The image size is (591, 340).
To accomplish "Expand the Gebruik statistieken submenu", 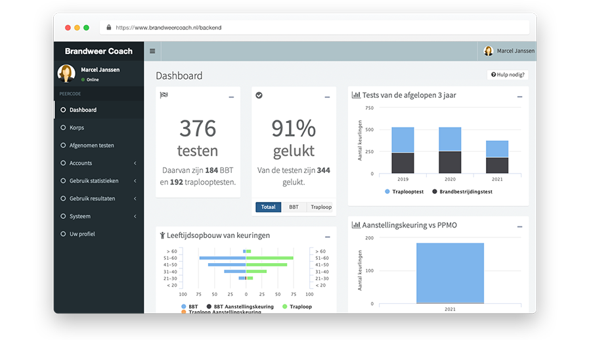I will [135, 181].
